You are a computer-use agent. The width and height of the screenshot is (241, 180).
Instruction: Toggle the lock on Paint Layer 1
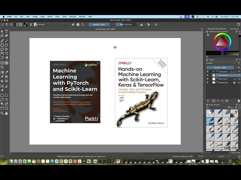coord(234,79)
